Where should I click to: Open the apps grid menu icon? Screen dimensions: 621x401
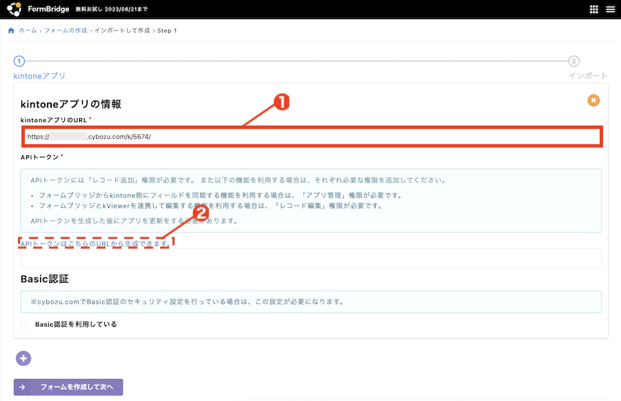tap(593, 9)
